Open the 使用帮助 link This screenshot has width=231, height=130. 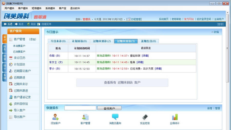[x=176, y=19]
